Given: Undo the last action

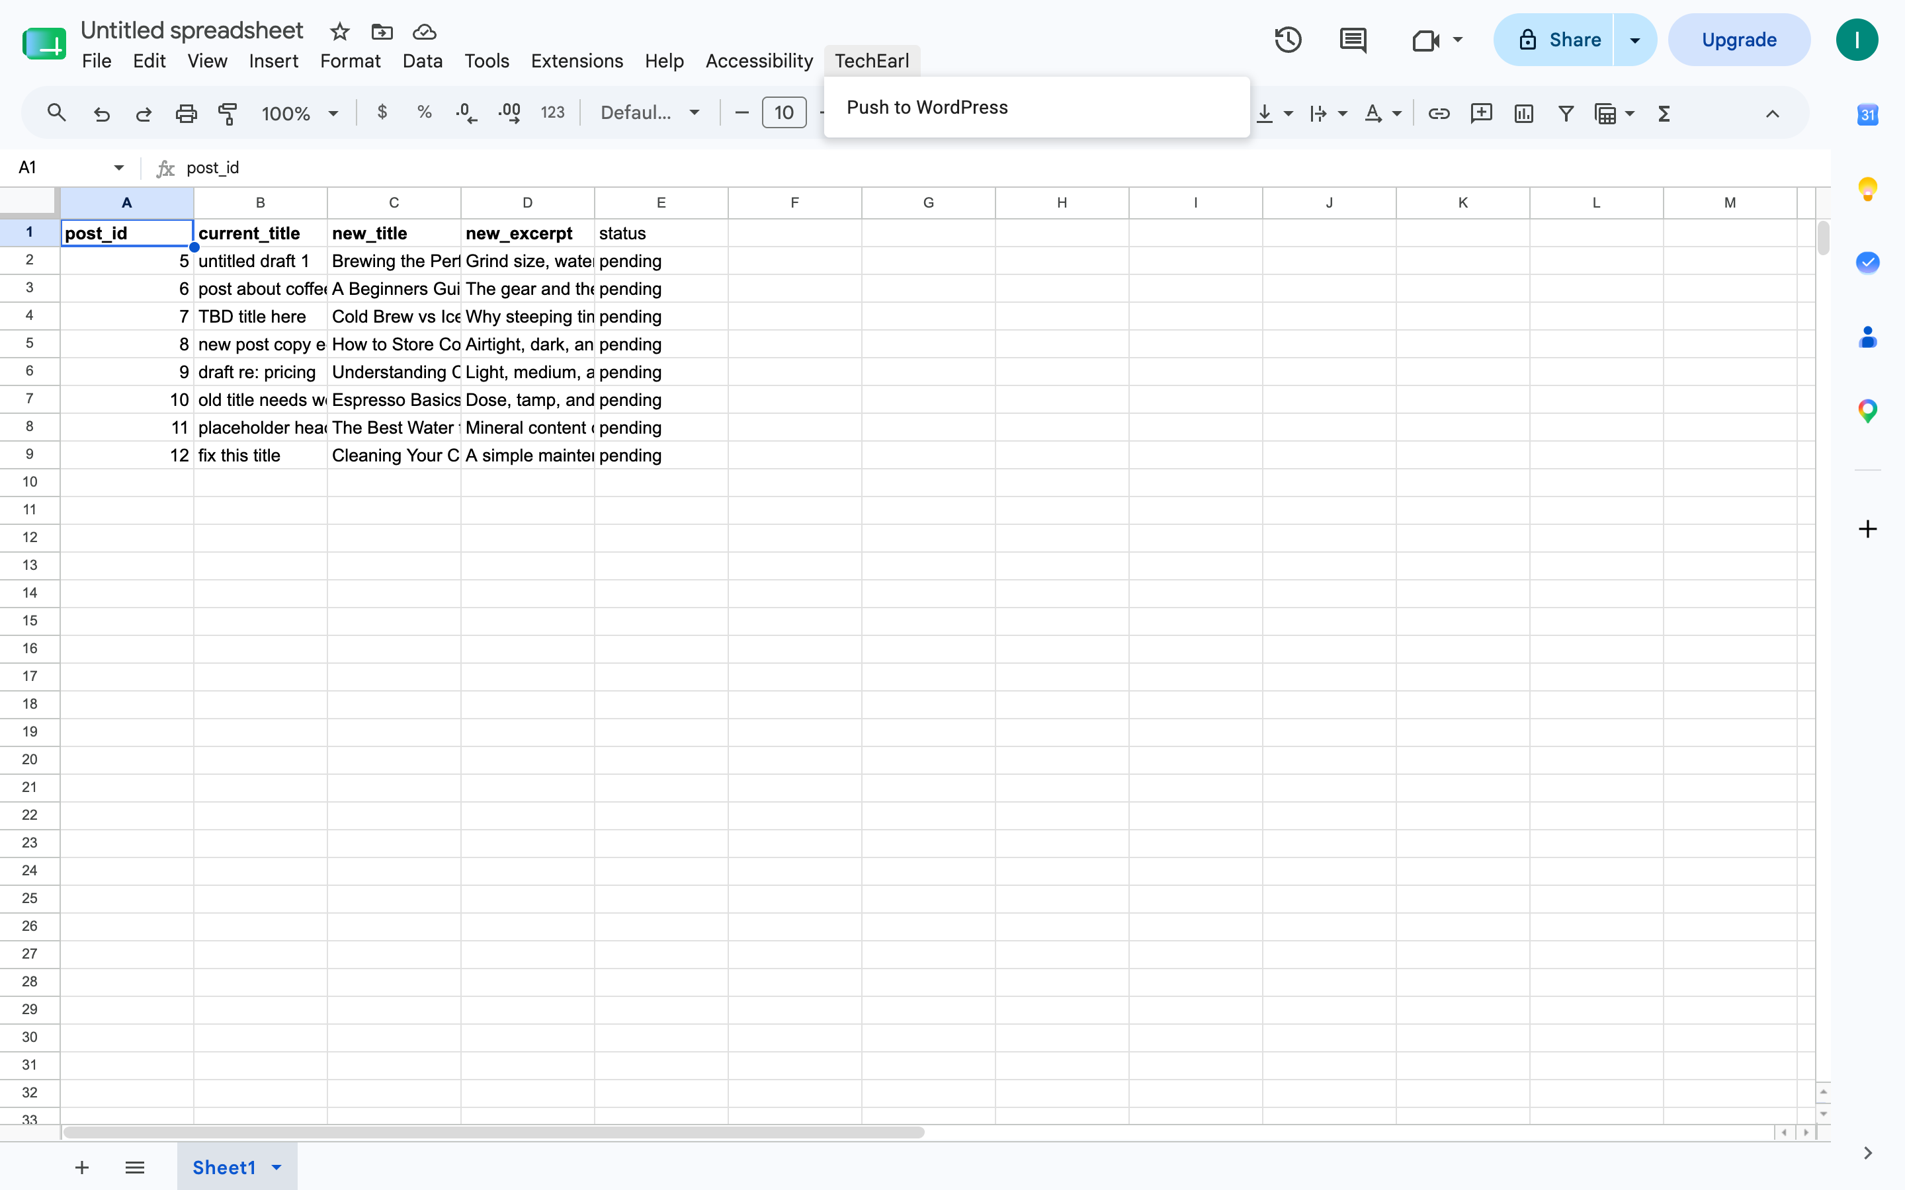Looking at the screenshot, I should pos(102,113).
